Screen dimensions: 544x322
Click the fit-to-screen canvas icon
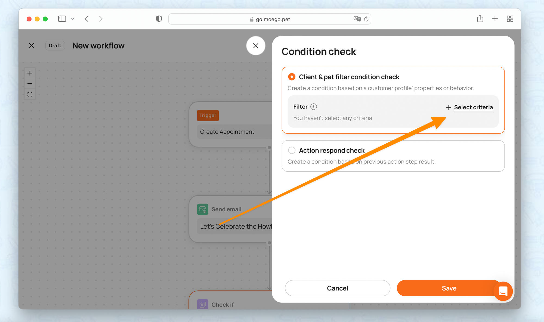(x=30, y=94)
